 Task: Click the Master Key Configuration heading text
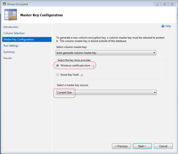click(x=41, y=15)
